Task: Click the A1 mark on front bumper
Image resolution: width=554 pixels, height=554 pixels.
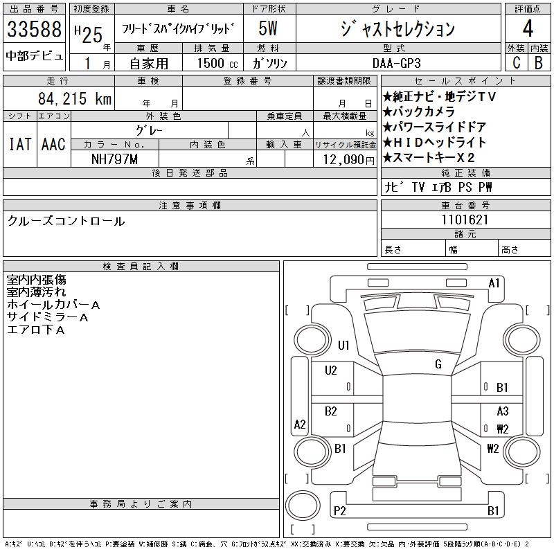Action: click(494, 283)
